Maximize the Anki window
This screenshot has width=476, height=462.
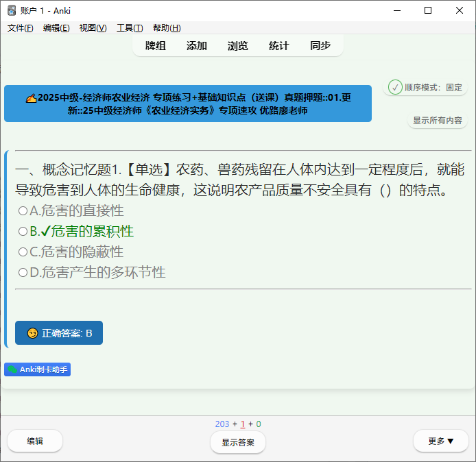point(428,10)
